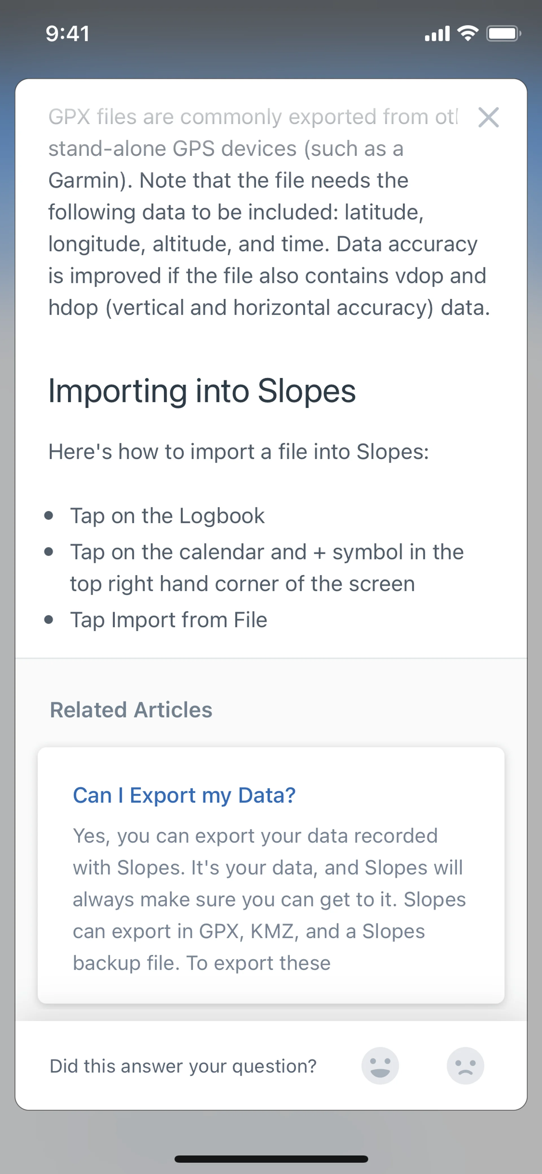Tap the 9:41 clock in status bar

(x=67, y=34)
